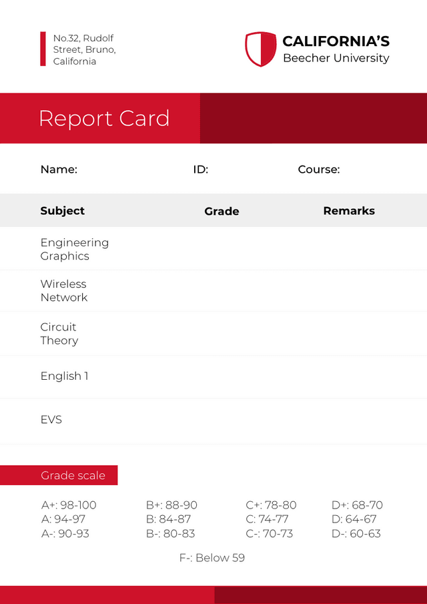427x604 pixels.
Task: Click the red shield logo icon
Action: tap(261, 49)
